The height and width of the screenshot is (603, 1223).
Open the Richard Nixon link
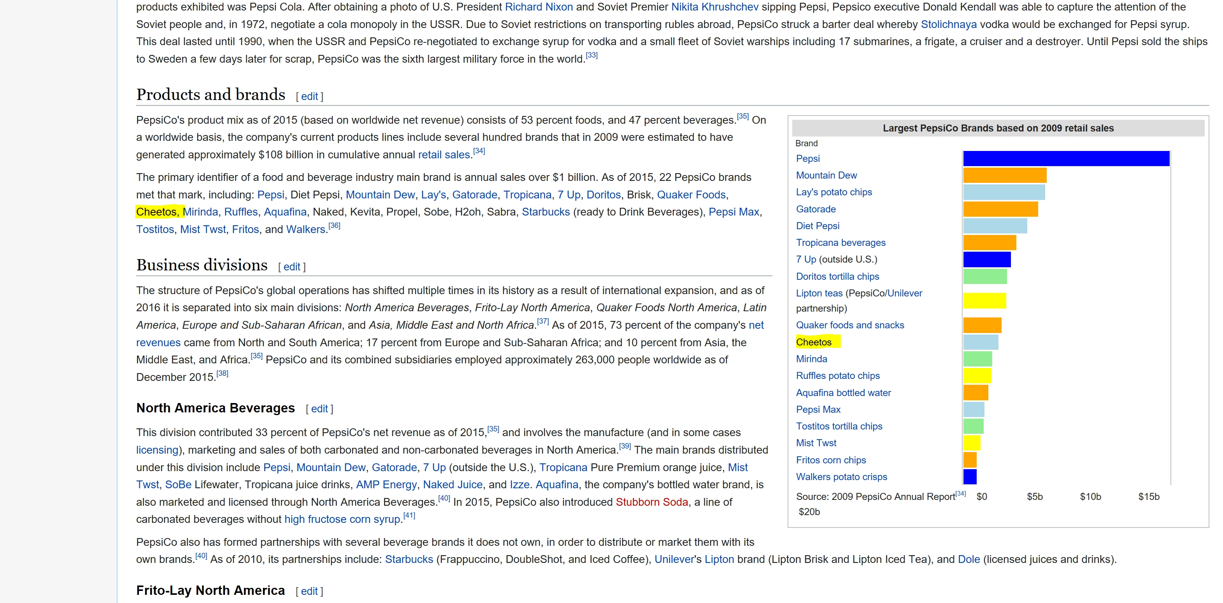pos(539,7)
